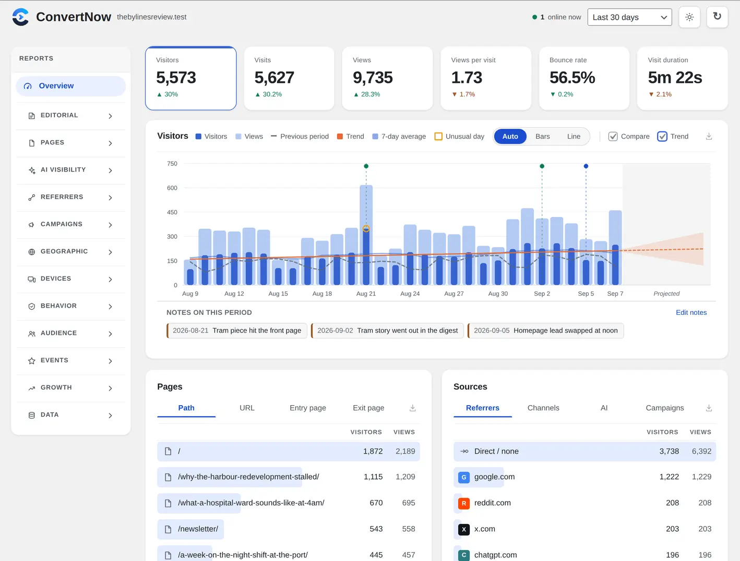Select the Views per visit card

click(486, 78)
